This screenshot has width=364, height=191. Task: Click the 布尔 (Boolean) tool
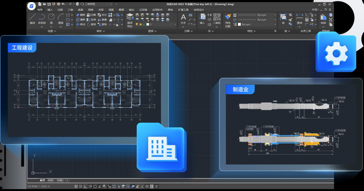pyautogui.click(x=102, y=15)
